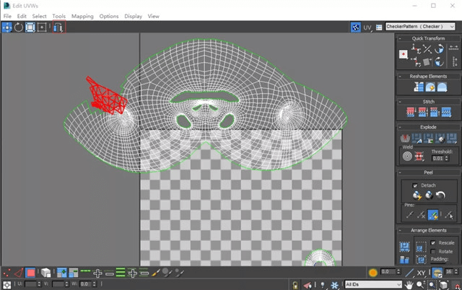462x290 pixels.
Task: Enable the Rotate checkbox
Action: tap(433, 250)
